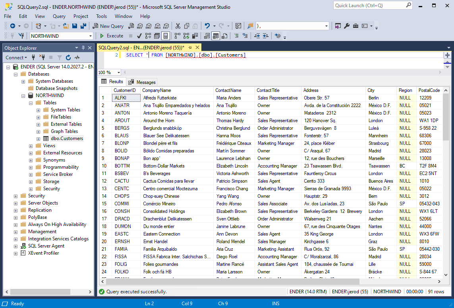The width and height of the screenshot is (454, 308).
Task: Open the 100 % zoom dropdown
Action: 119,72
